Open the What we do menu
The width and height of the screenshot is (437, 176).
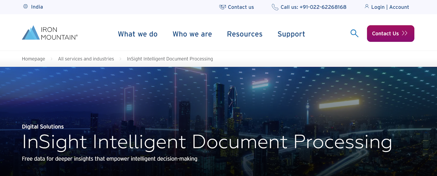(x=138, y=34)
